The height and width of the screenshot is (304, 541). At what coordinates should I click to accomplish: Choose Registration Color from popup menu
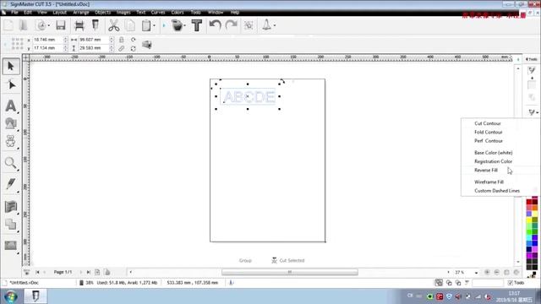click(493, 161)
